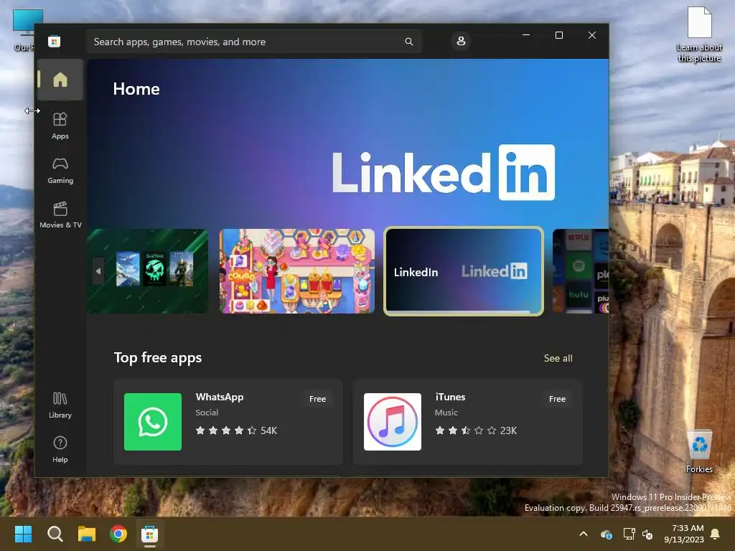The height and width of the screenshot is (551, 735).
Task: Open the Help page in the sidebar
Action: pyautogui.click(x=60, y=449)
